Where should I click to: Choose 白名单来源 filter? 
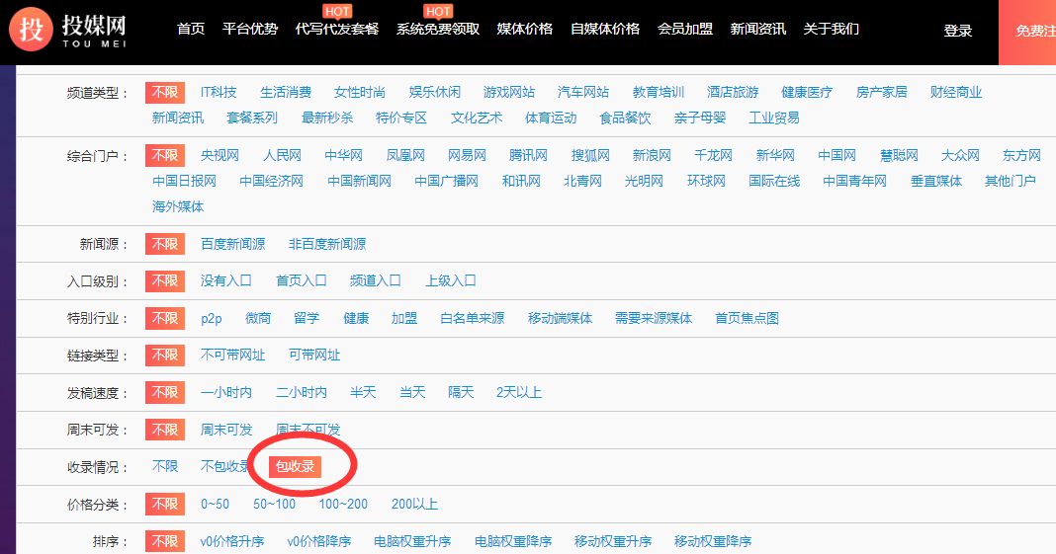(472, 318)
